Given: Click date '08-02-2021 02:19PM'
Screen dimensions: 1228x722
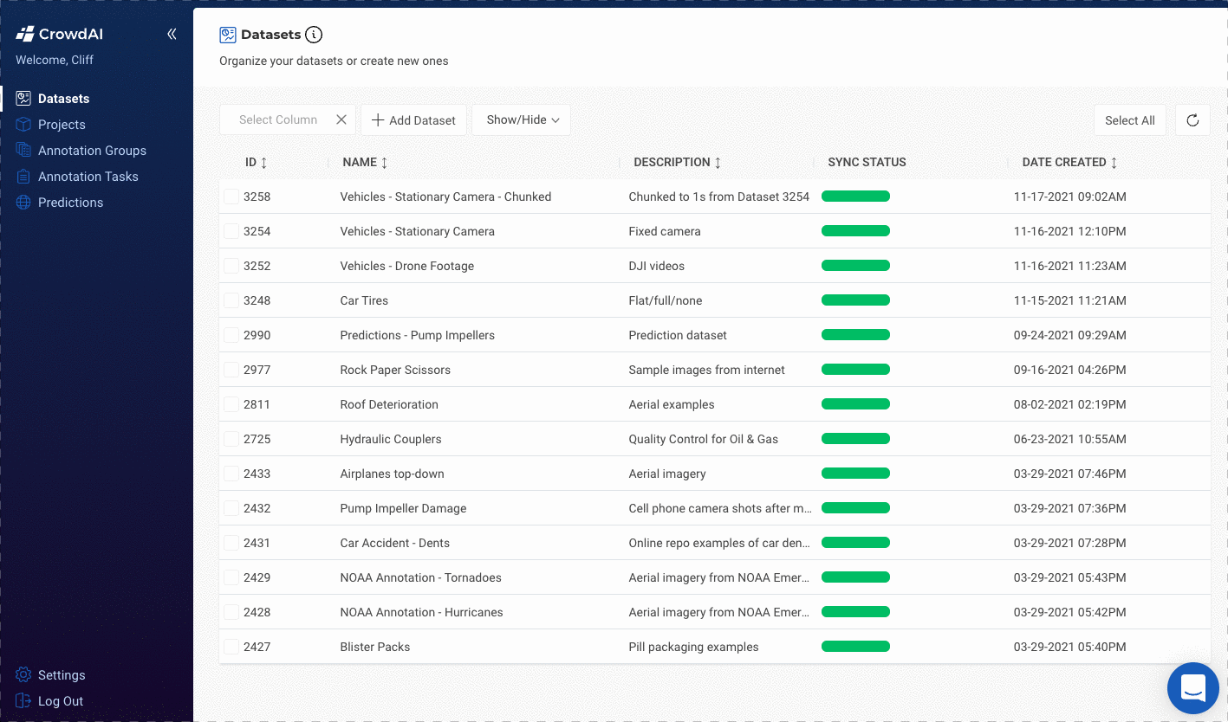Looking at the screenshot, I should coord(1070,404).
